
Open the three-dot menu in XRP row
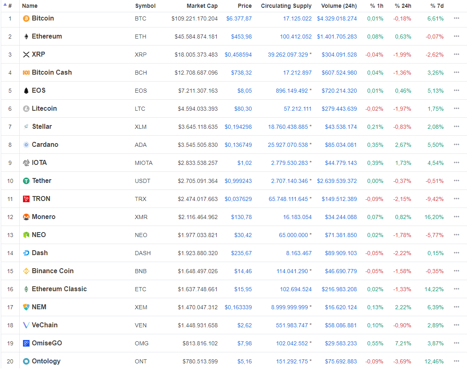(x=456, y=55)
